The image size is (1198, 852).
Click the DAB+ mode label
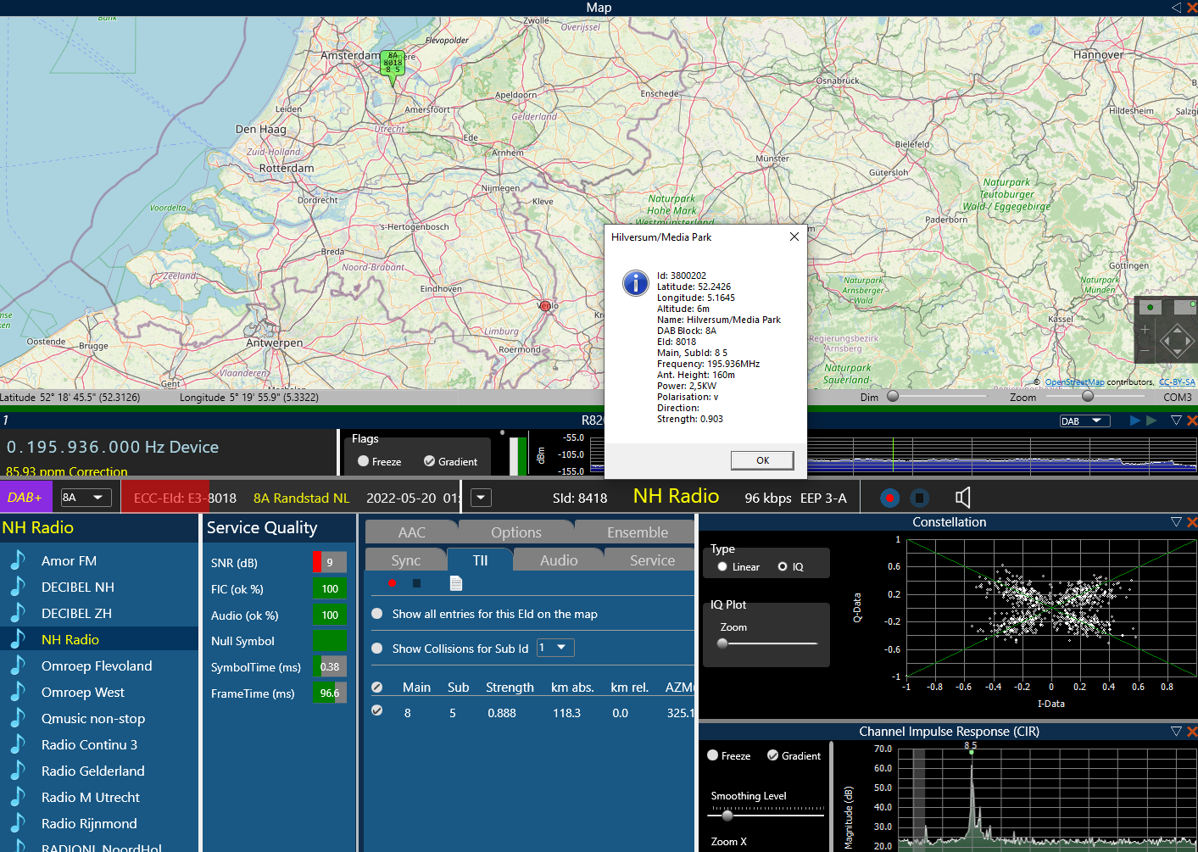pos(25,498)
